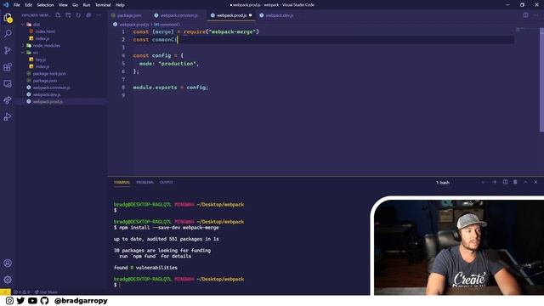Open the Source Control view
The image size is (544, 306).
pos(8,50)
